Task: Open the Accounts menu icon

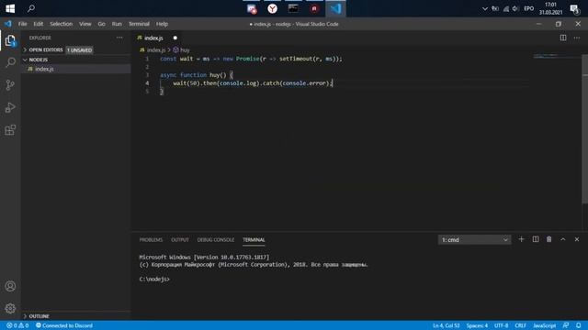Action: [x=10, y=286]
